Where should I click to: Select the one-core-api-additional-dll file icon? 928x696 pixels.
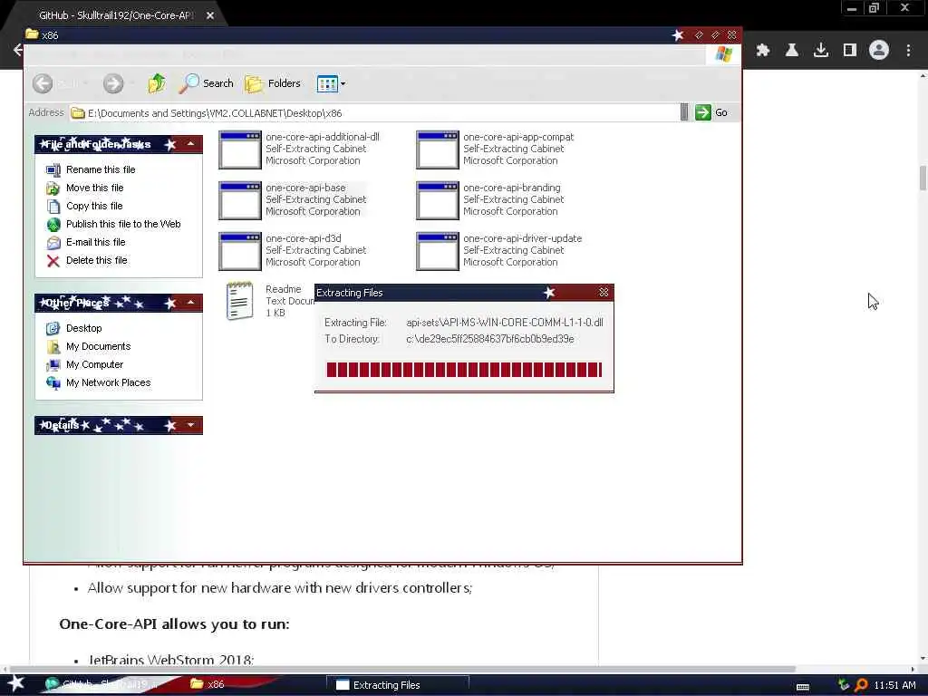pyautogui.click(x=239, y=150)
